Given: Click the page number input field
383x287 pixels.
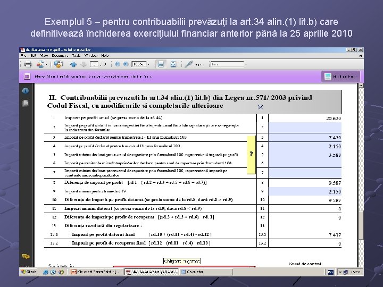Looking at the screenshot, I should (x=94, y=64).
